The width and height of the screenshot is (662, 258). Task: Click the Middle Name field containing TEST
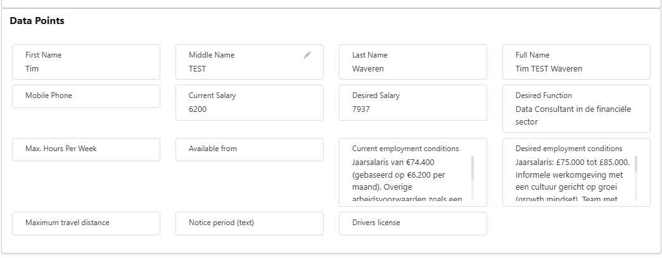tap(241, 68)
